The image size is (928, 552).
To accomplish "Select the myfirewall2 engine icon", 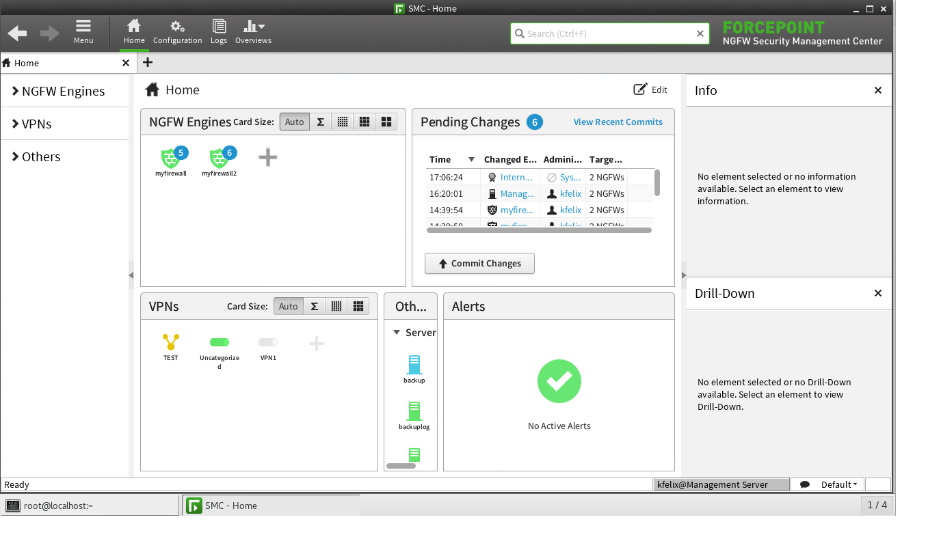I will 219,158.
